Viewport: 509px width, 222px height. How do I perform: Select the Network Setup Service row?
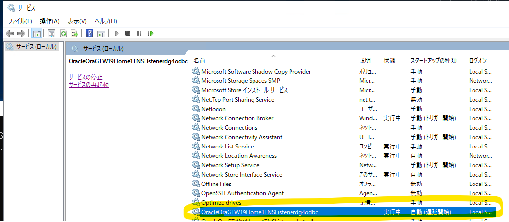click(x=230, y=165)
